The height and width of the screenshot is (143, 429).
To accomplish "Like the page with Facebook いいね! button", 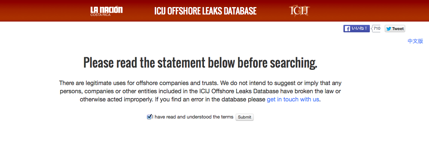I will [x=356, y=29].
